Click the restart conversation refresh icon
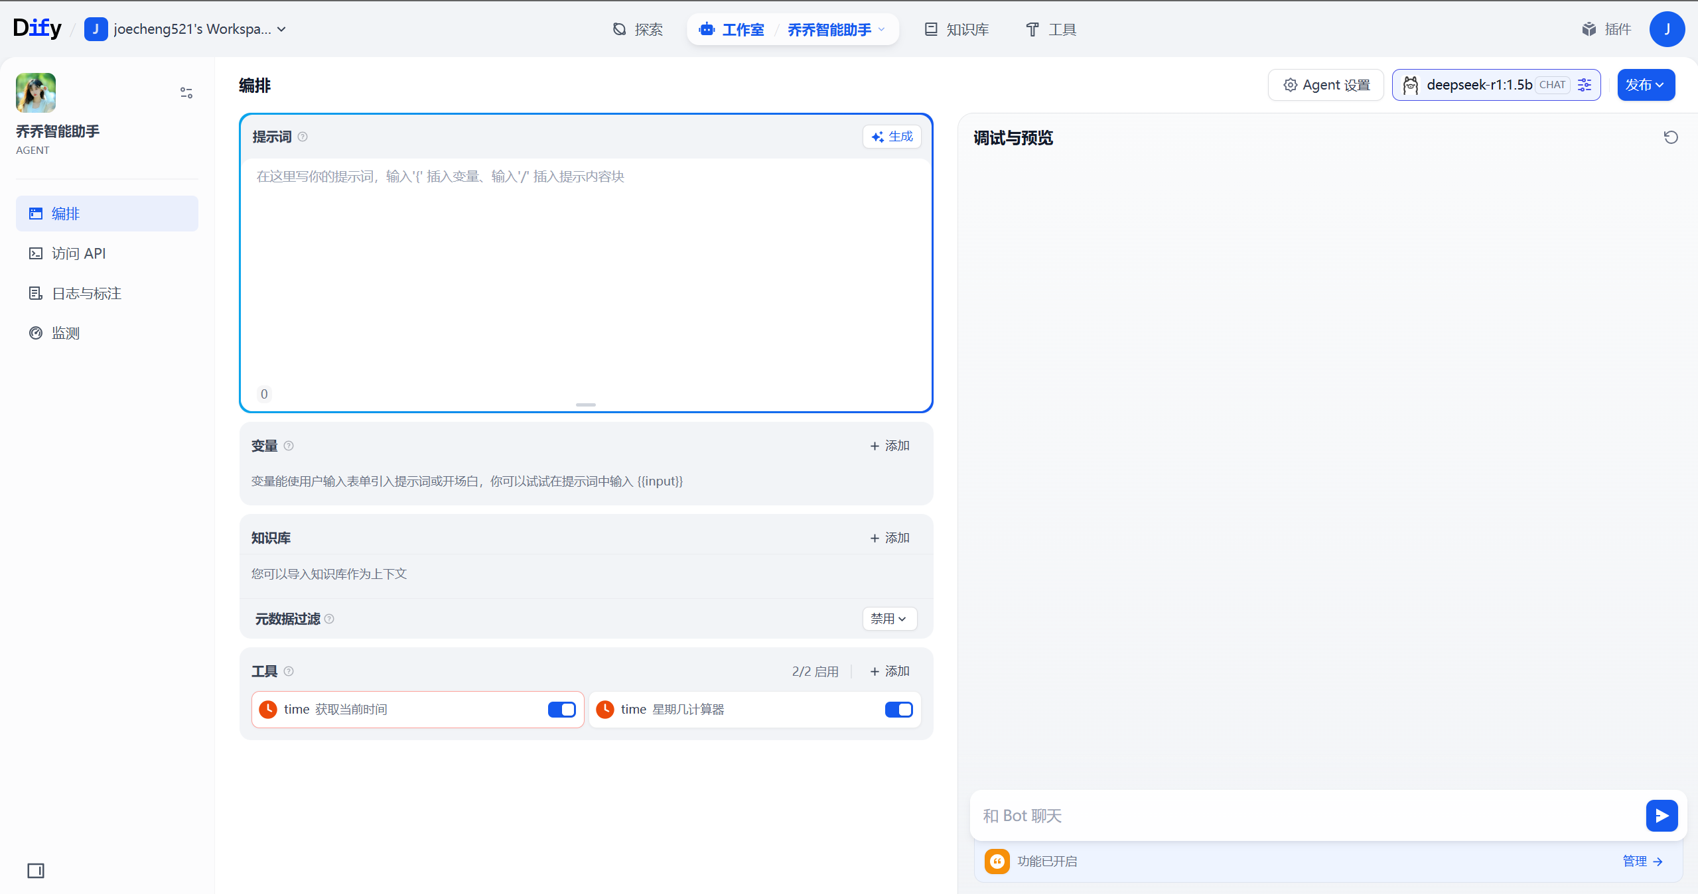The image size is (1698, 894). (1670, 137)
